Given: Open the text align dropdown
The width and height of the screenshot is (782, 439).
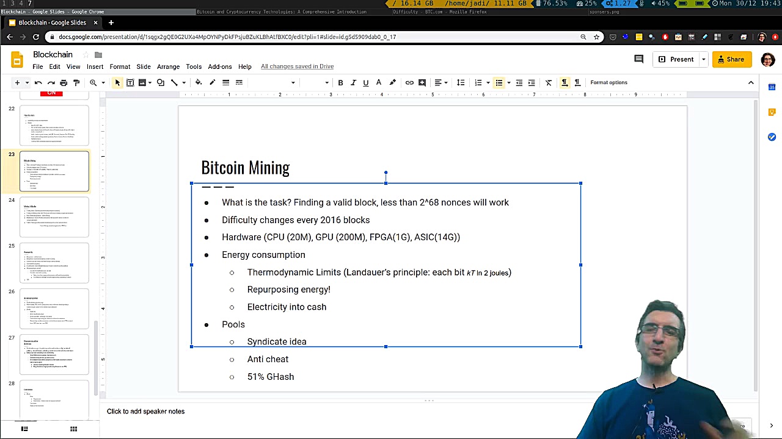Looking at the screenshot, I should tap(440, 82).
